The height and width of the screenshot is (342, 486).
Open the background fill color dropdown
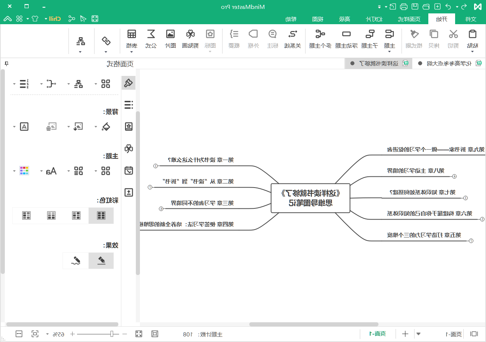click(x=96, y=127)
